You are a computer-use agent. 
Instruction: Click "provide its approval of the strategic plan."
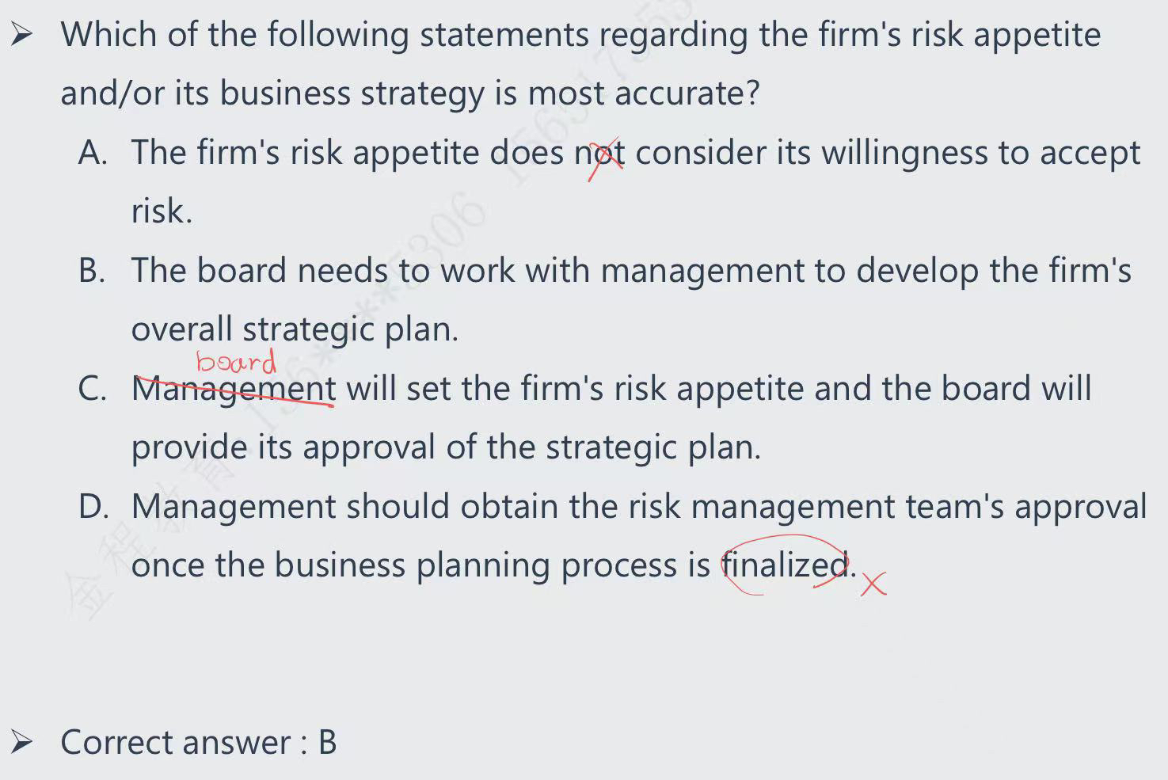pyautogui.click(x=446, y=447)
